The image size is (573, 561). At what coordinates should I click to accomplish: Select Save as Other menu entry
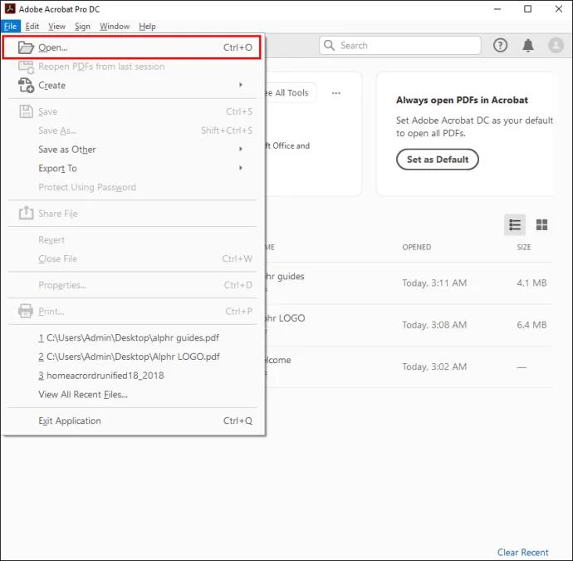[131, 150]
